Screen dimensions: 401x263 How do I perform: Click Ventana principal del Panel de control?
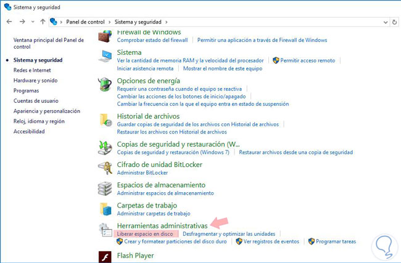pyautogui.click(x=49, y=43)
